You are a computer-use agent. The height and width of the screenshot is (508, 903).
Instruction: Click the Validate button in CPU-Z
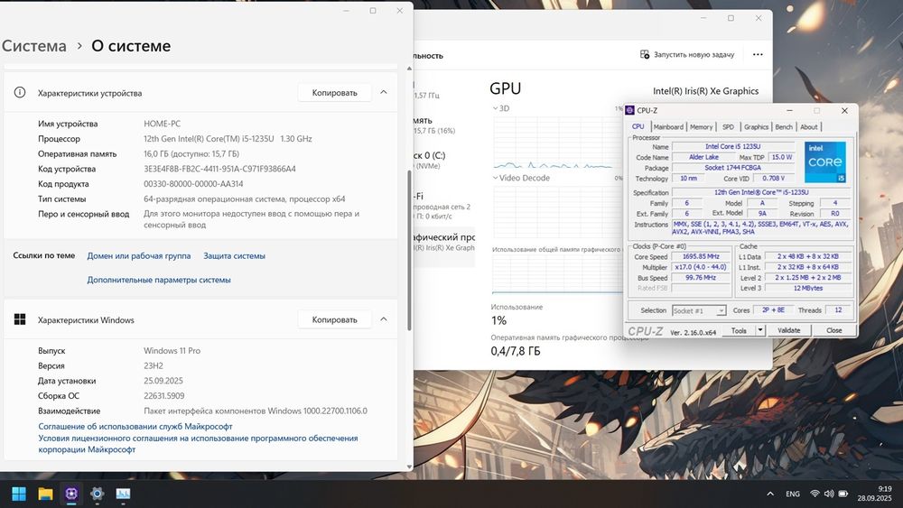click(x=789, y=330)
